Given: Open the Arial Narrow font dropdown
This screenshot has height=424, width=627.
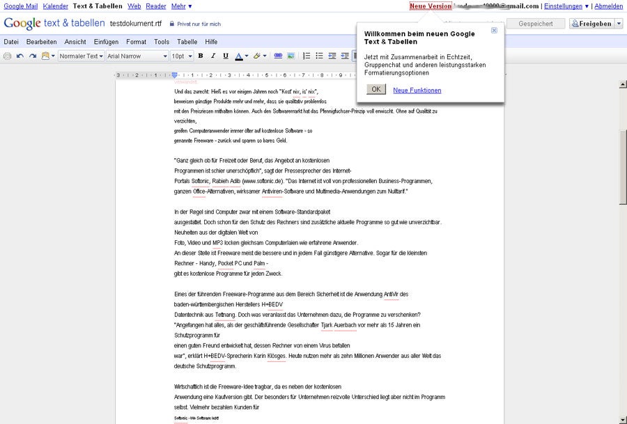Looking at the screenshot, I should 137,56.
